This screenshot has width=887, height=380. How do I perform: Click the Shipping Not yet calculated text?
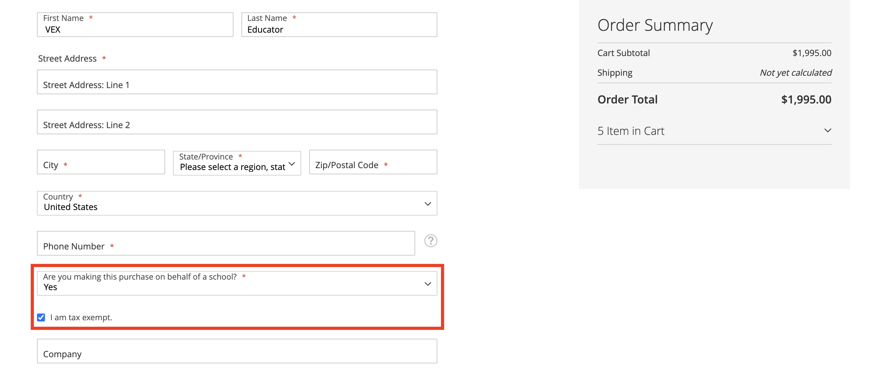point(796,73)
